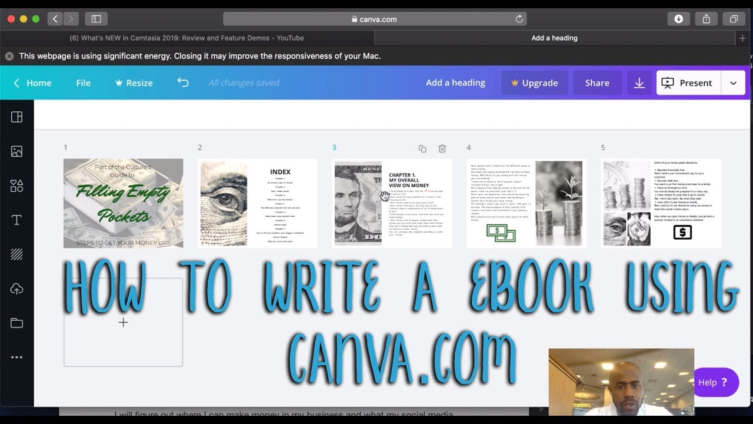Download the design
Screen dimensions: 753x424
639,83
